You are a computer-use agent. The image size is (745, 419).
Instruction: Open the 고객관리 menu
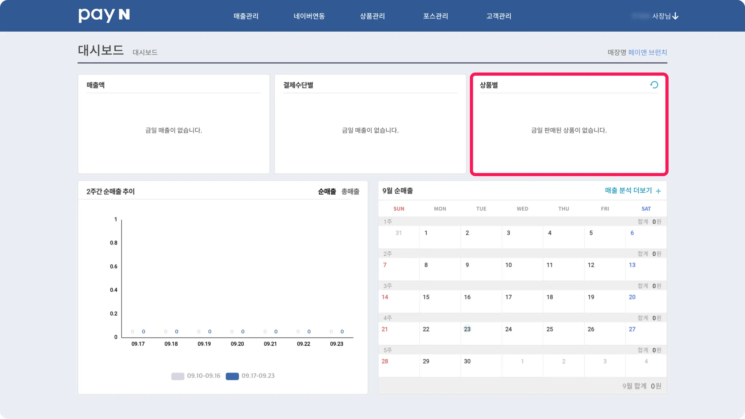[499, 16]
